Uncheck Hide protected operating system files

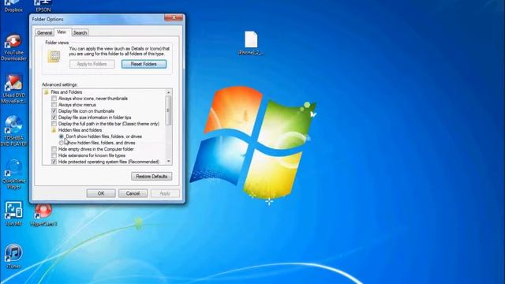click(x=54, y=162)
